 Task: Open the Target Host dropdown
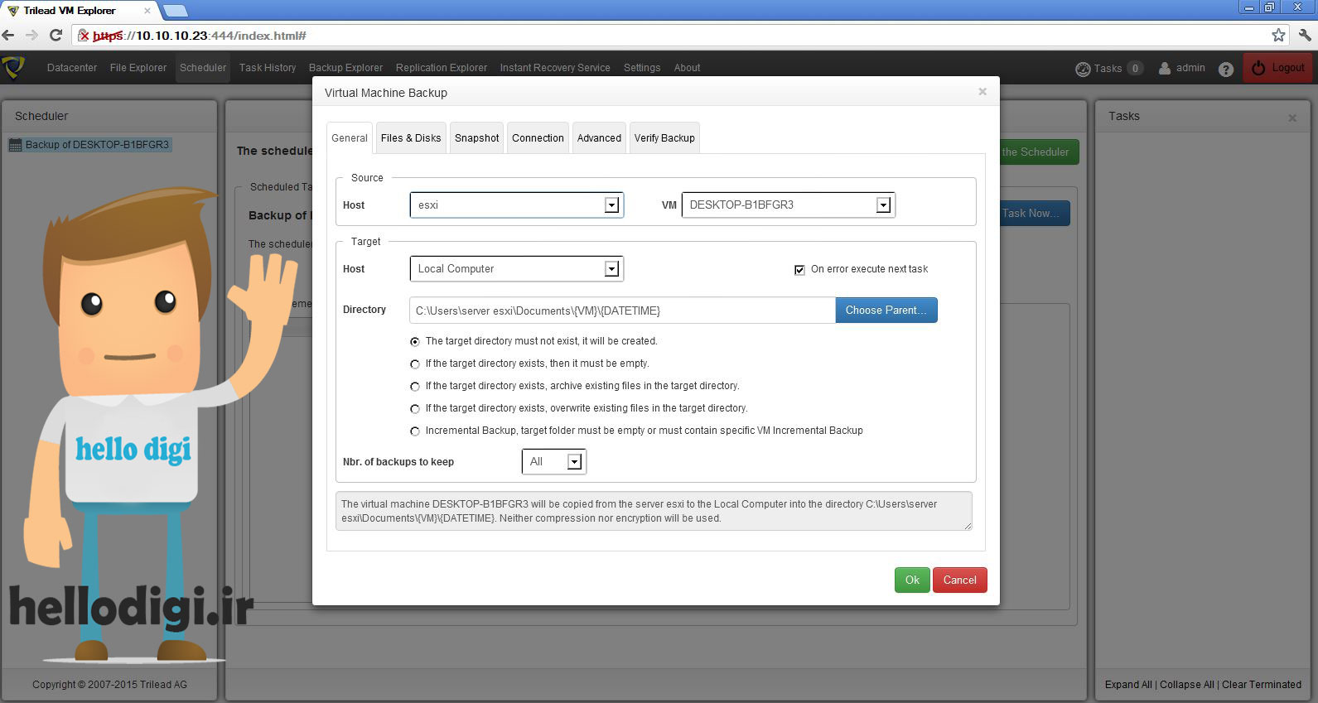tap(516, 268)
